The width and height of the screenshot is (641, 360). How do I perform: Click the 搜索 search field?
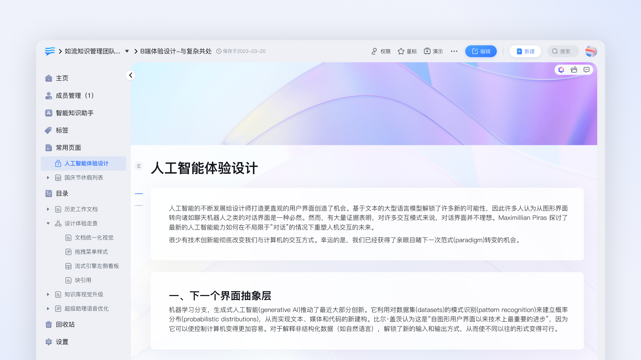(563, 51)
